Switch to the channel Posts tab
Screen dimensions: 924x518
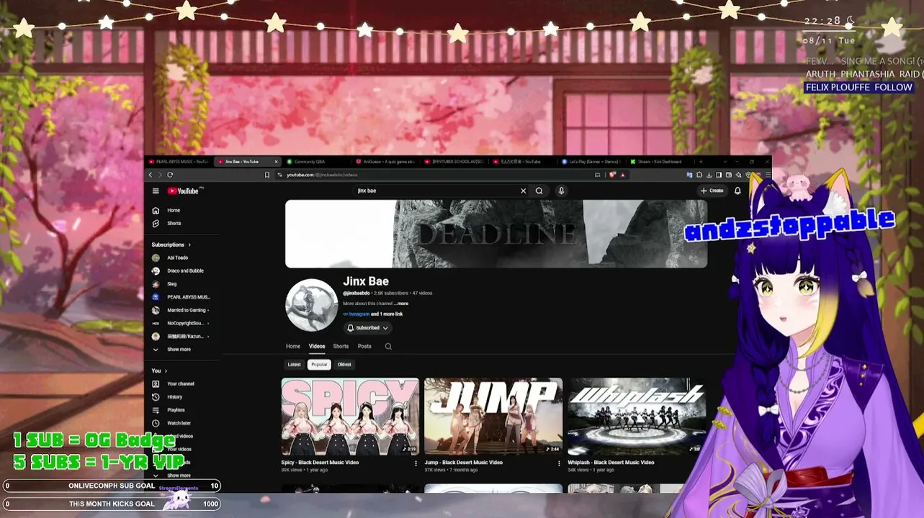click(364, 346)
